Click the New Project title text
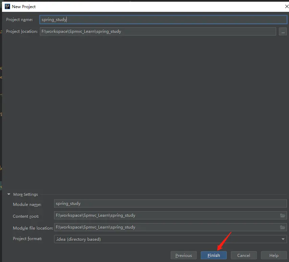The height and width of the screenshot is (262, 289). coord(24,7)
